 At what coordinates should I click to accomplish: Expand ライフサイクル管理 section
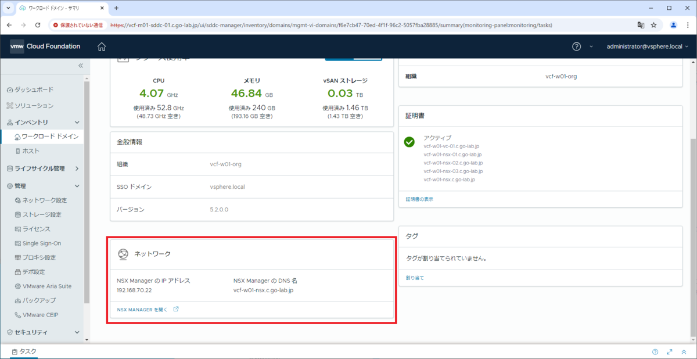click(x=77, y=168)
